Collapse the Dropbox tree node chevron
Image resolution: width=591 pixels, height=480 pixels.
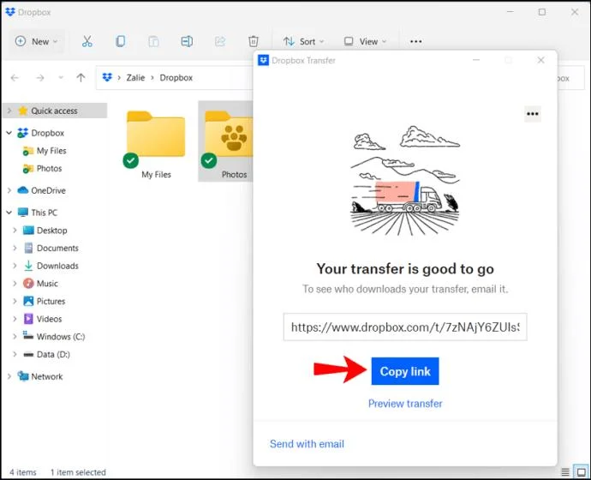point(9,133)
